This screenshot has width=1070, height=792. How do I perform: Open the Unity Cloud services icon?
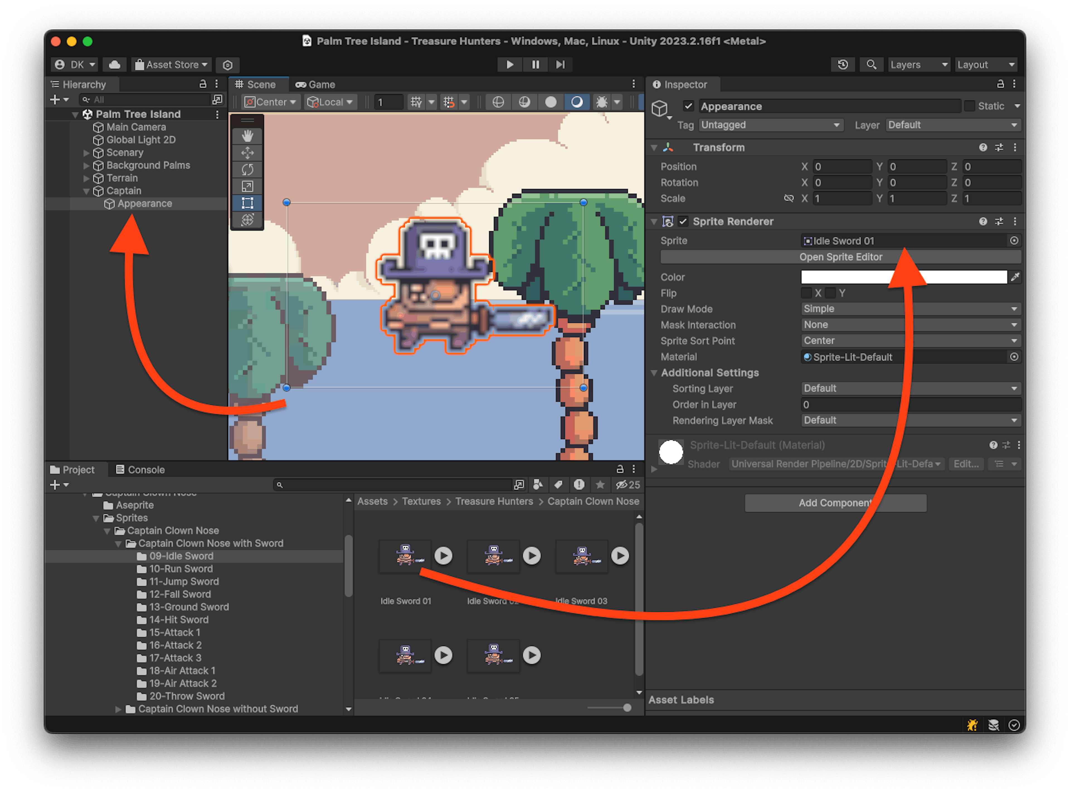[114, 64]
